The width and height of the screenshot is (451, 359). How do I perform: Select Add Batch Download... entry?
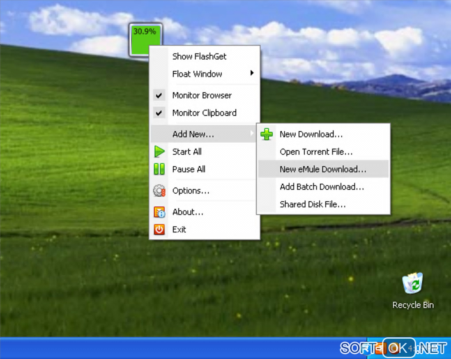coord(323,187)
